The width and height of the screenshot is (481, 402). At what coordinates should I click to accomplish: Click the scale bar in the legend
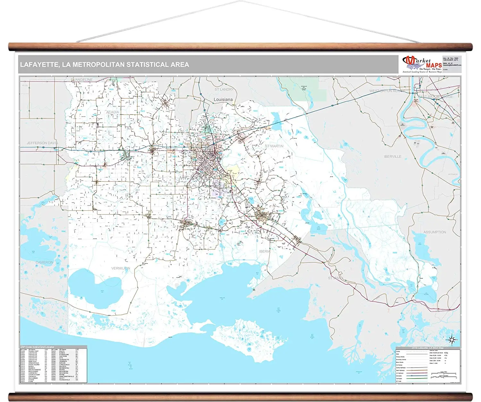tap(443, 374)
